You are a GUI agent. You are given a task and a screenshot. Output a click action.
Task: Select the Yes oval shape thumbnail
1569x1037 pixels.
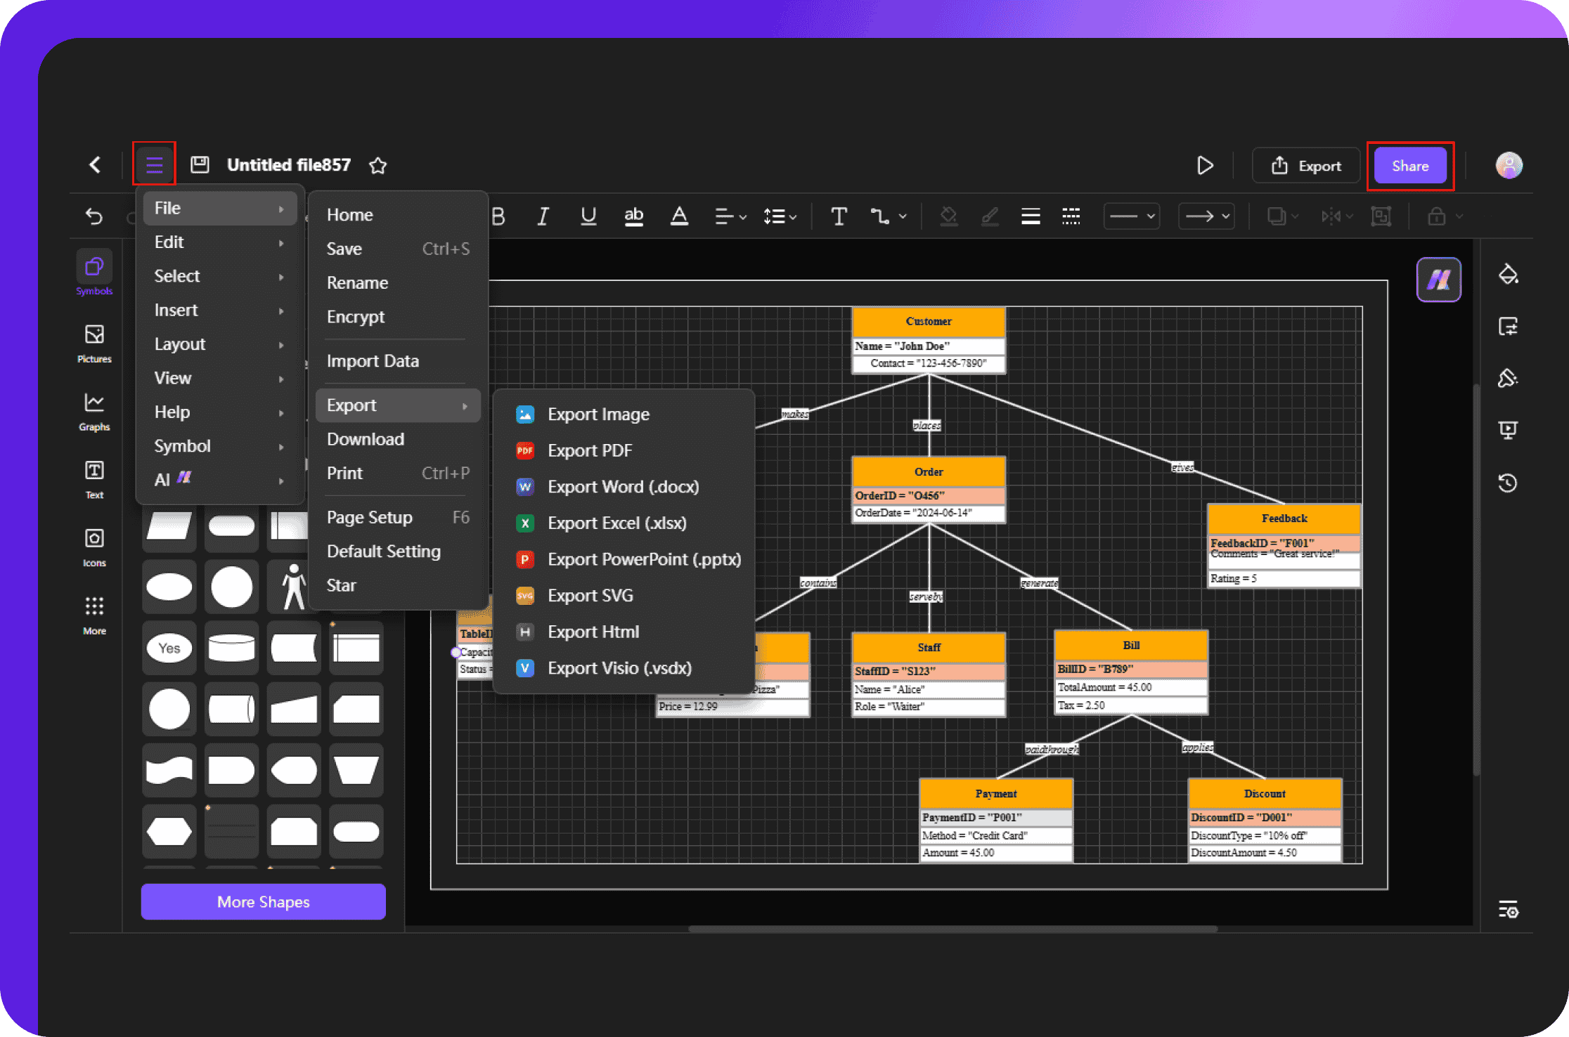[169, 648]
